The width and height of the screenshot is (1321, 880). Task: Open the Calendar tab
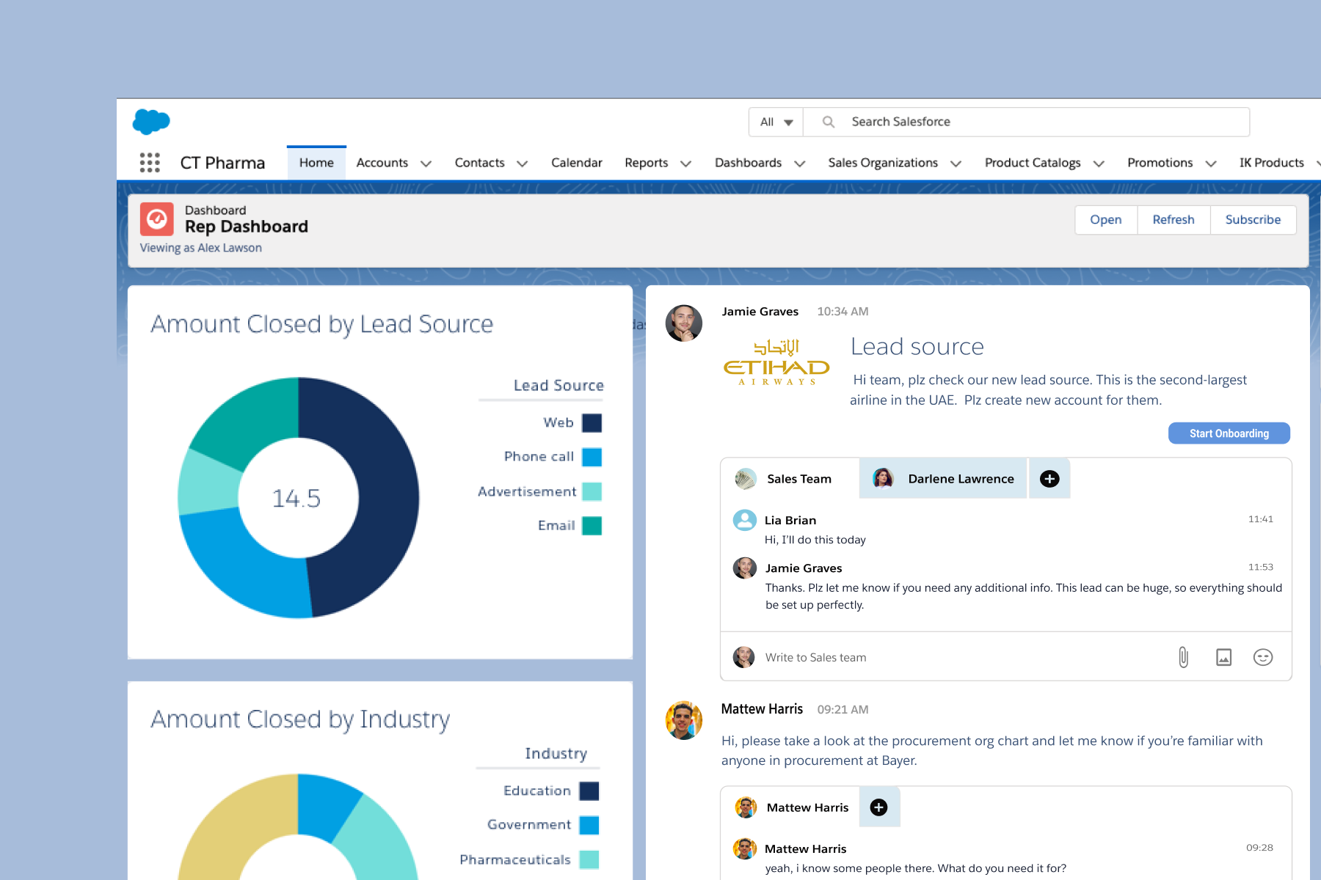(x=576, y=163)
